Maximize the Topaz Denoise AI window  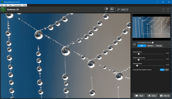coord(163,2)
